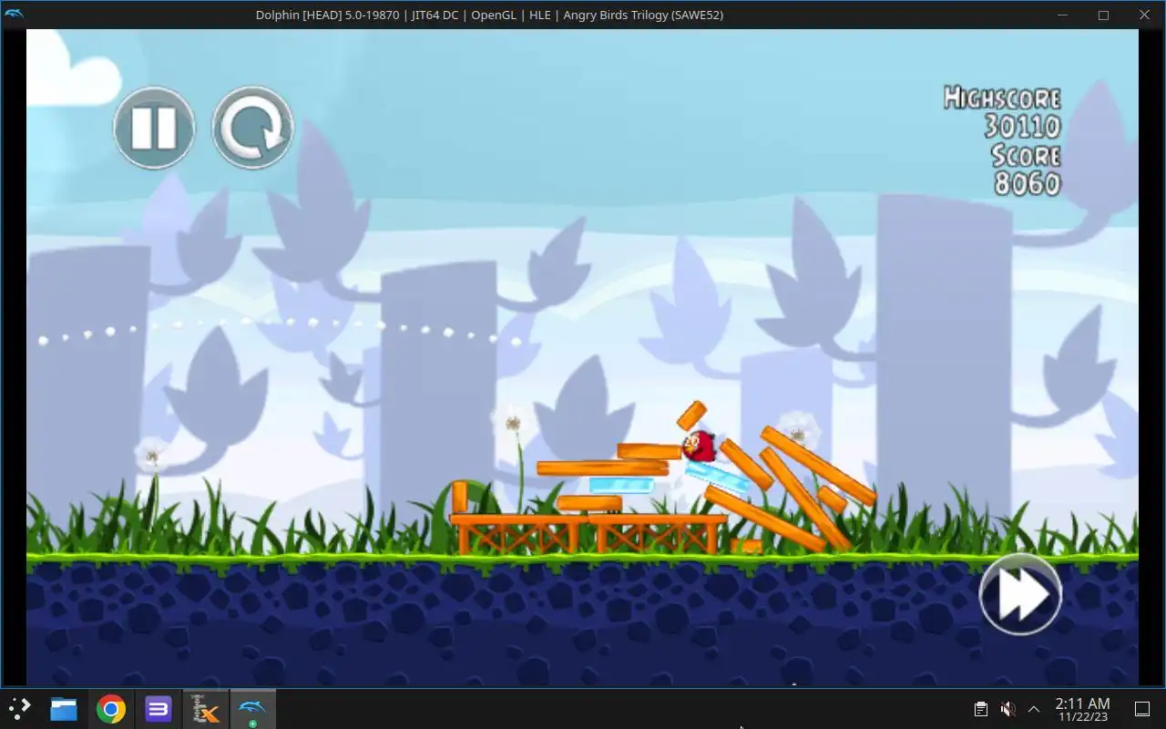Viewport: 1166px width, 729px height.
Task: Click the Dolphin logo in the title bar
Action: coord(14,14)
